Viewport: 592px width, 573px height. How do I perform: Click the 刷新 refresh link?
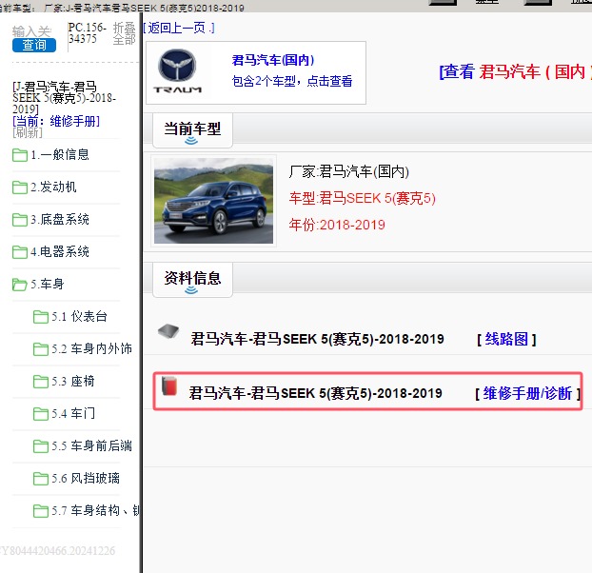pos(28,132)
